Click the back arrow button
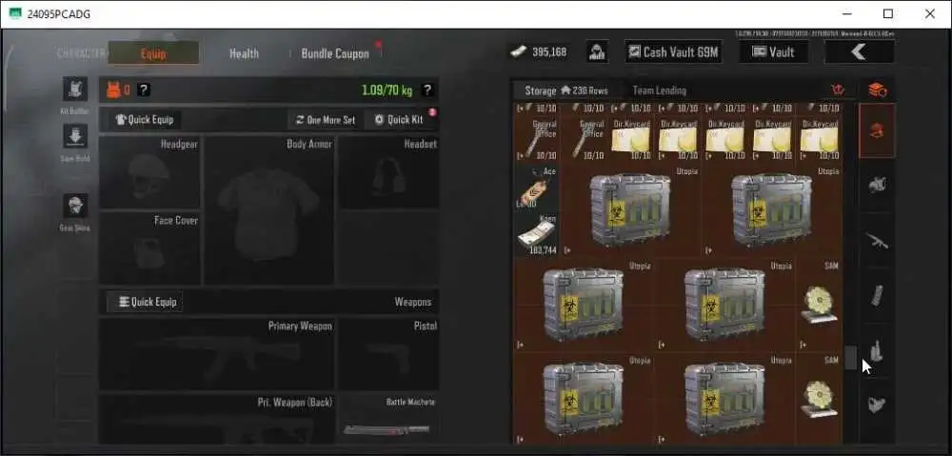Image resolution: width=952 pixels, height=456 pixels. coord(859,51)
